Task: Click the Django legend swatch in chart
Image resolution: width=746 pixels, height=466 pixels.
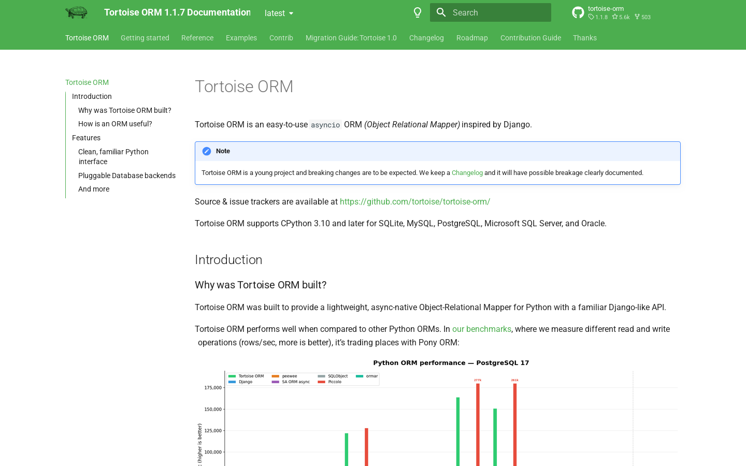Action: pyautogui.click(x=232, y=382)
